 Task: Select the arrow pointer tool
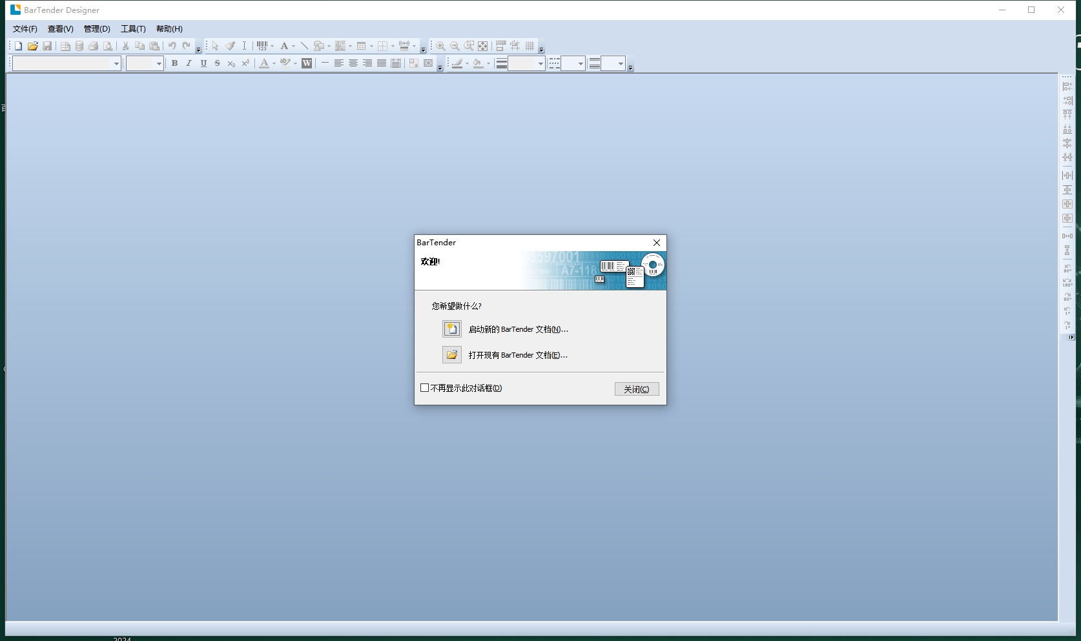(215, 46)
